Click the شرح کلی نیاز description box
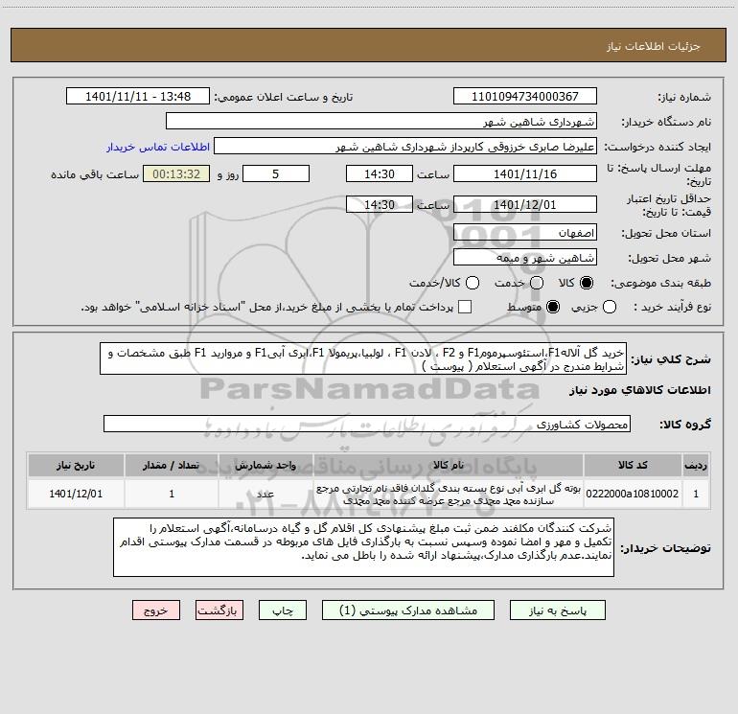Image resolution: width=738 pixels, height=714 pixels. coord(363,358)
